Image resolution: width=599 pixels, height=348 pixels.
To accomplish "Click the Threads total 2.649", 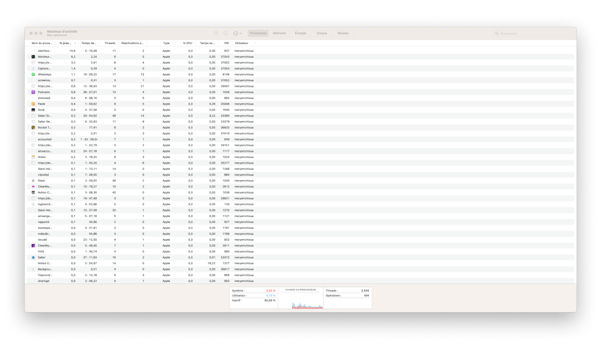I will [x=365, y=291].
